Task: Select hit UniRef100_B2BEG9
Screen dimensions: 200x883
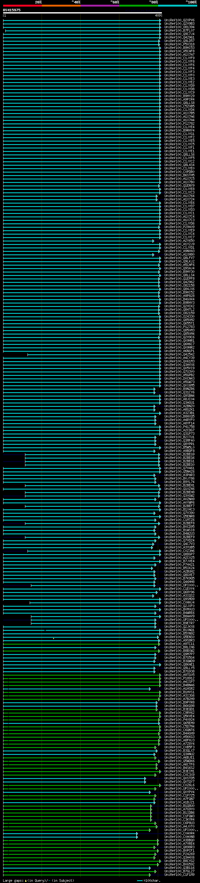Action: pyautogui.click(x=179, y=454)
